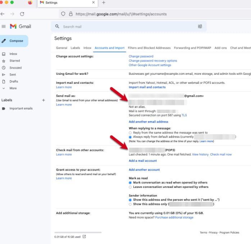Select leave conversation unread option

point(130,187)
